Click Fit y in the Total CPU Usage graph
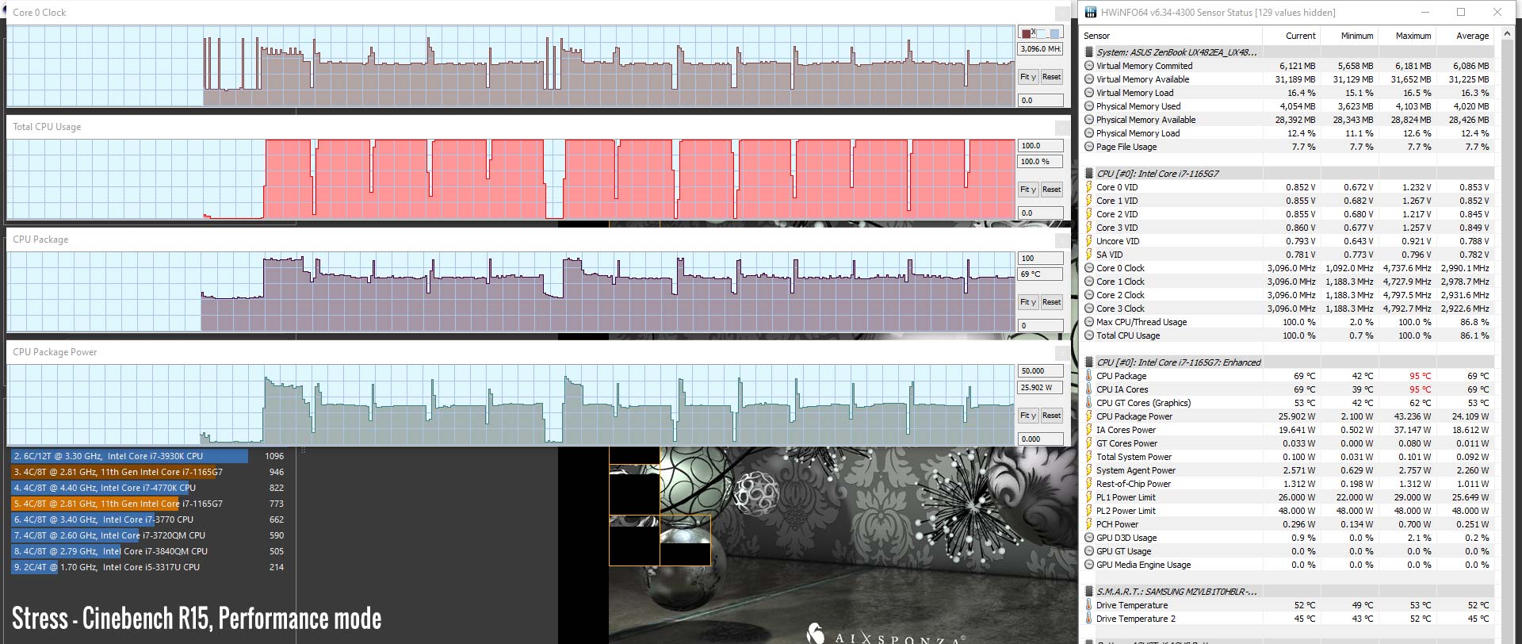The width and height of the screenshot is (1522, 644). click(x=1028, y=190)
